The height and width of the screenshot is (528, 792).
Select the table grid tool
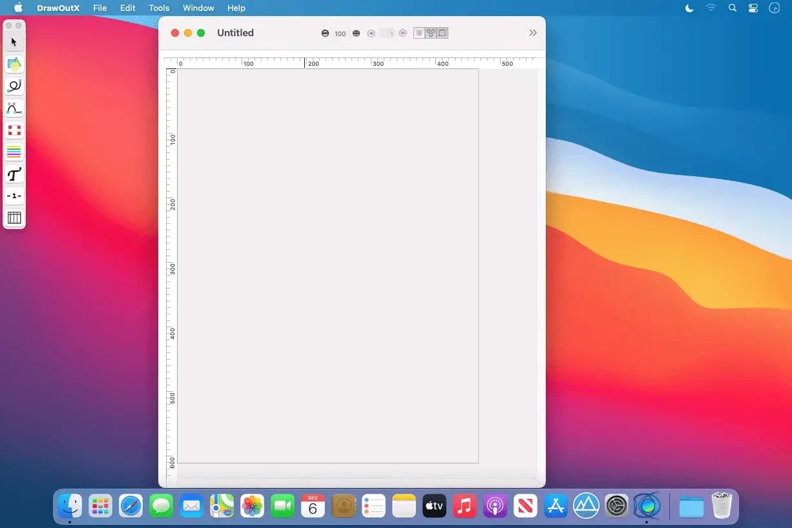(14, 218)
